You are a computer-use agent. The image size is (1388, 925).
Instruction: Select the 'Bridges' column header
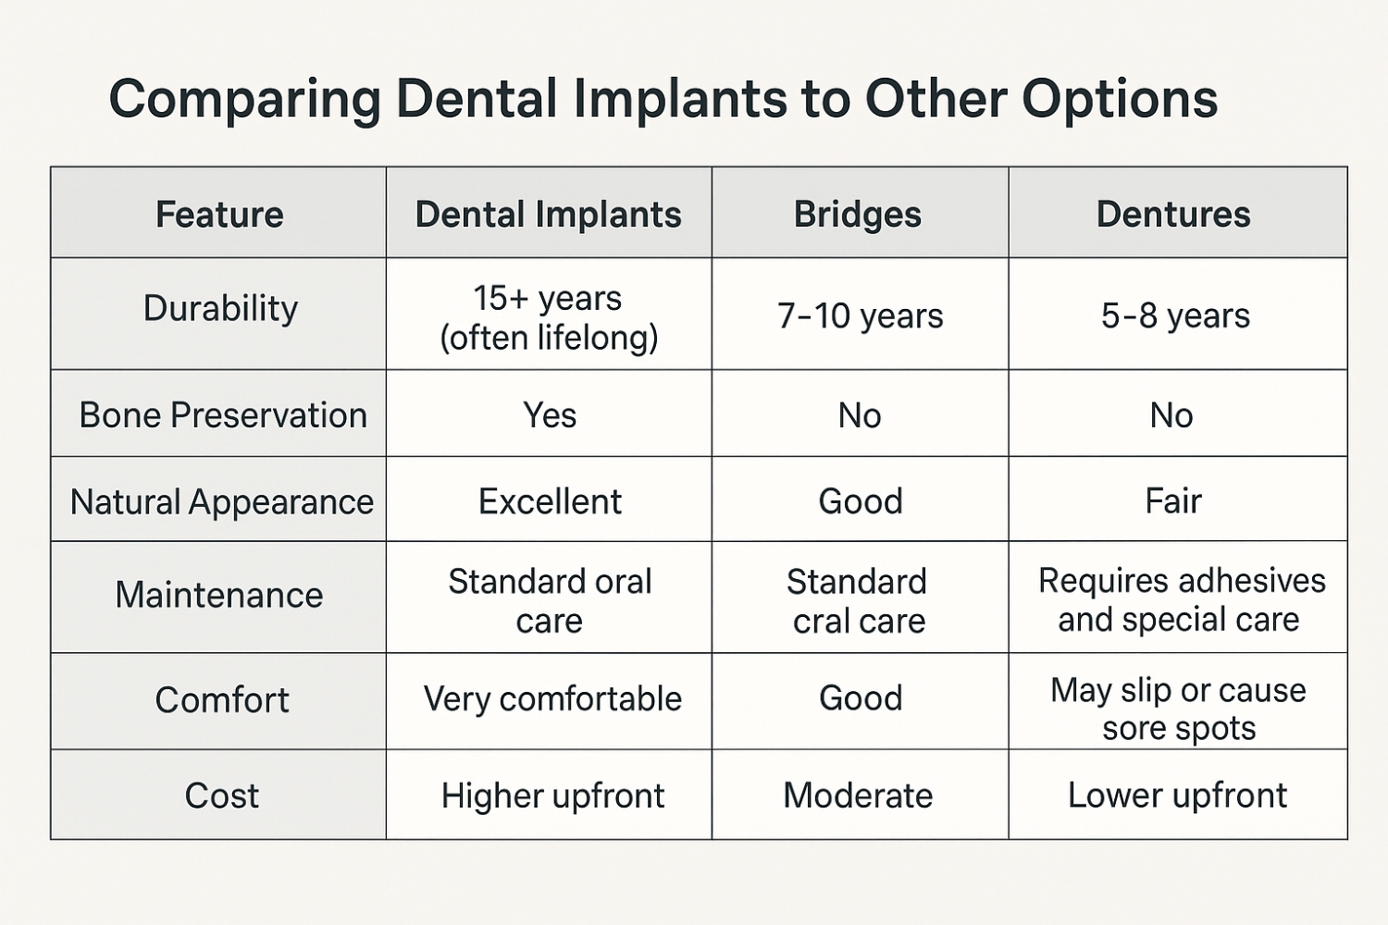coord(858,215)
